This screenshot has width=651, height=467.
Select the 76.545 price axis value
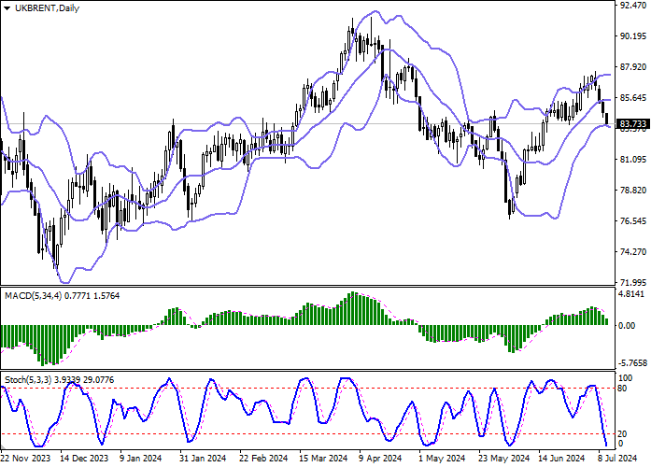coord(632,220)
